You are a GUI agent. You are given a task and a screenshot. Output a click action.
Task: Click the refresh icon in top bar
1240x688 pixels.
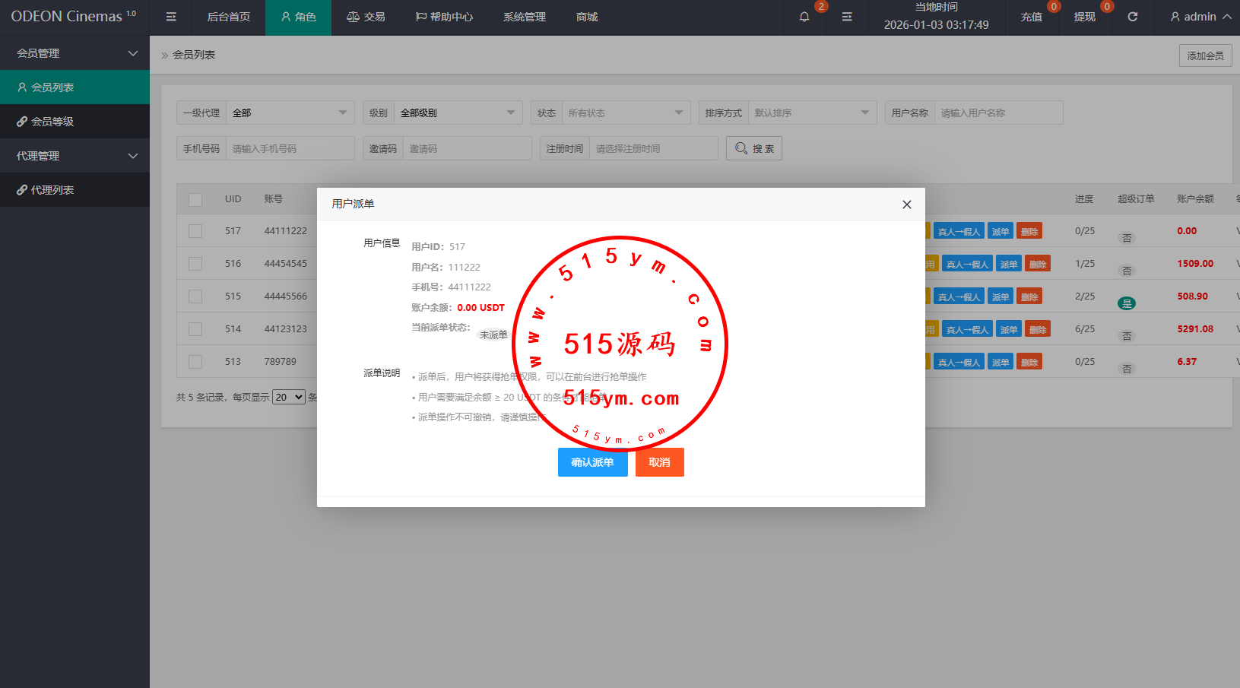click(x=1132, y=17)
